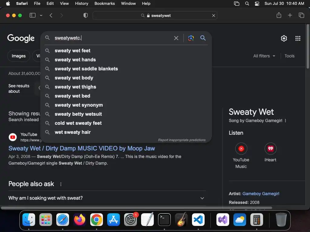Open Calculator from the Dock

(x=257, y=220)
